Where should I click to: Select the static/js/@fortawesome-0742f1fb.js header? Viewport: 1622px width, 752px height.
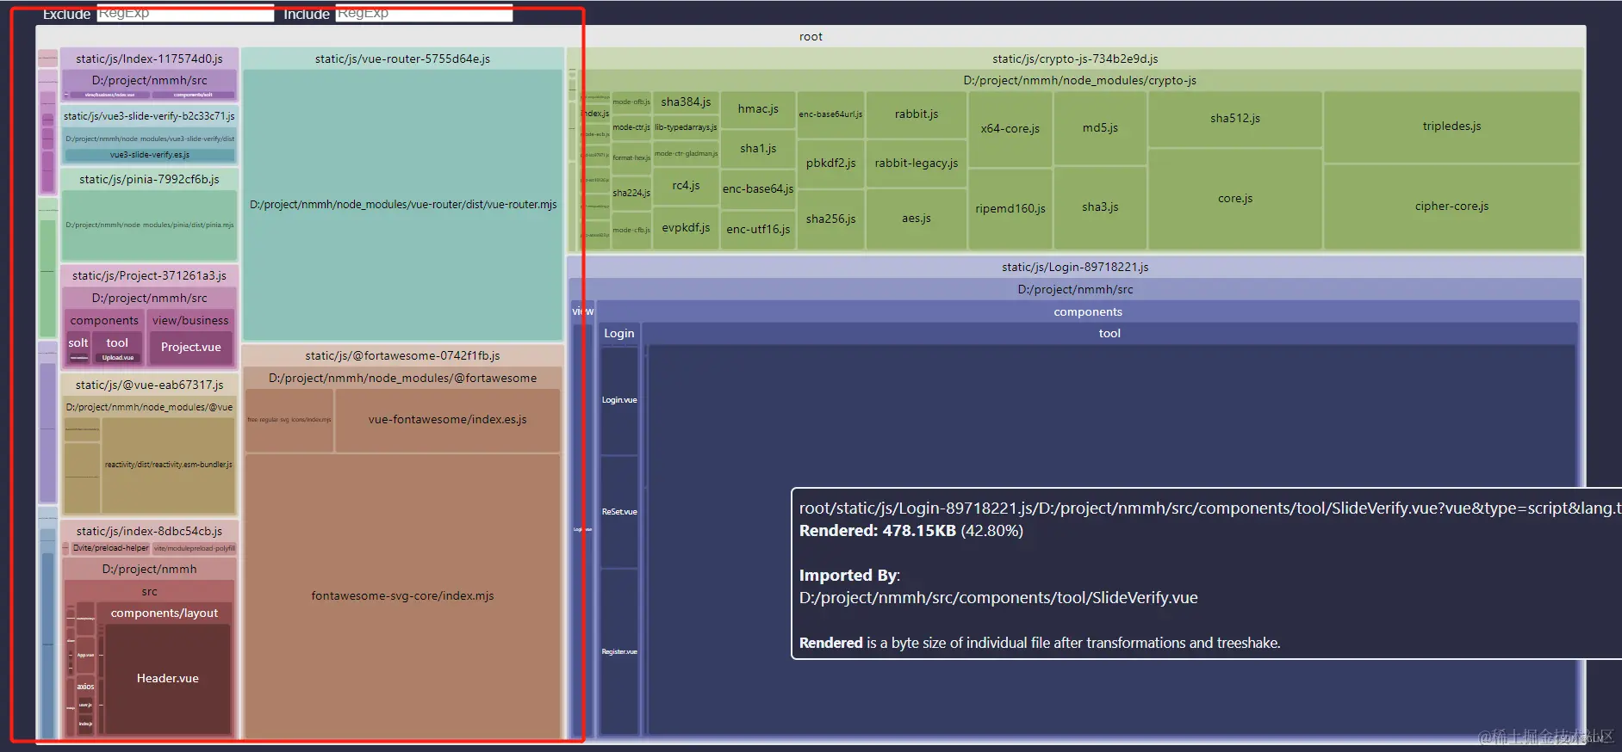(x=402, y=355)
